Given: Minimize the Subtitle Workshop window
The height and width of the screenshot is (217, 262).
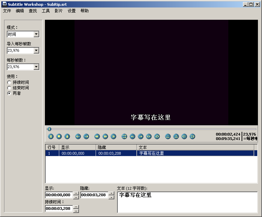Looking at the screenshot, I should (x=245, y=4).
